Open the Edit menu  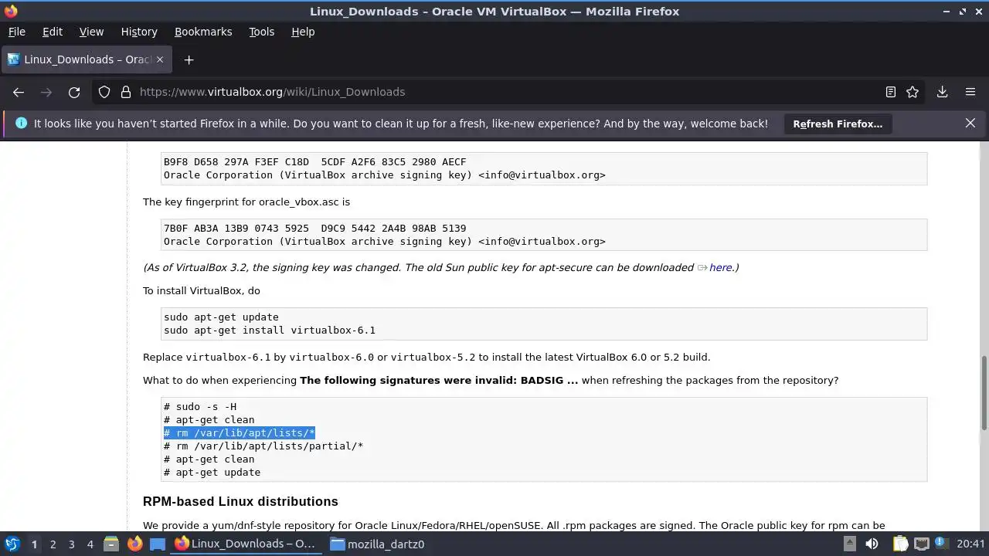pyautogui.click(x=53, y=32)
